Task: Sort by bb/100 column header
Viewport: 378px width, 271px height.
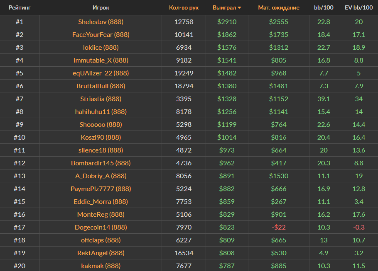Action: click(x=323, y=7)
